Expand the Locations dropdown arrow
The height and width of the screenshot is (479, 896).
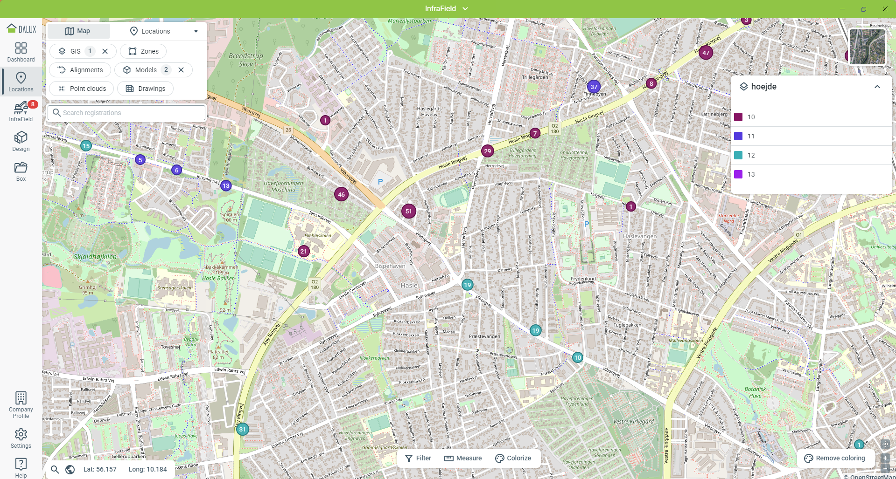click(x=196, y=31)
